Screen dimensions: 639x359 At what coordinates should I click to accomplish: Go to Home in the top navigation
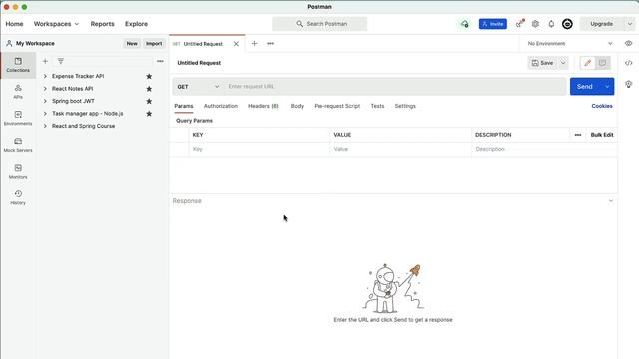click(x=14, y=24)
